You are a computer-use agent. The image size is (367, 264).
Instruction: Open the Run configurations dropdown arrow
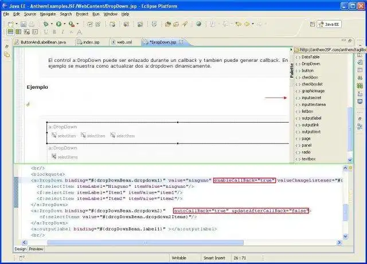[65, 24]
